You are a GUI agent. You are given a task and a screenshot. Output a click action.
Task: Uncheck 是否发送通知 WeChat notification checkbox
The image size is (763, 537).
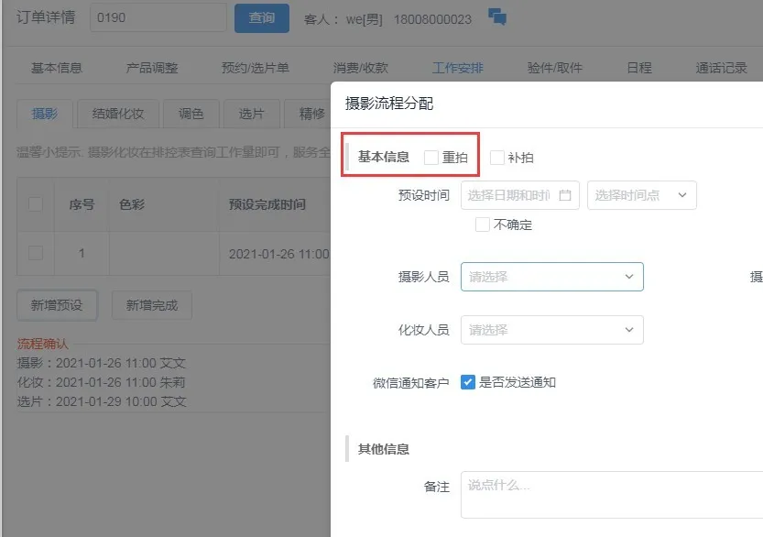point(468,382)
